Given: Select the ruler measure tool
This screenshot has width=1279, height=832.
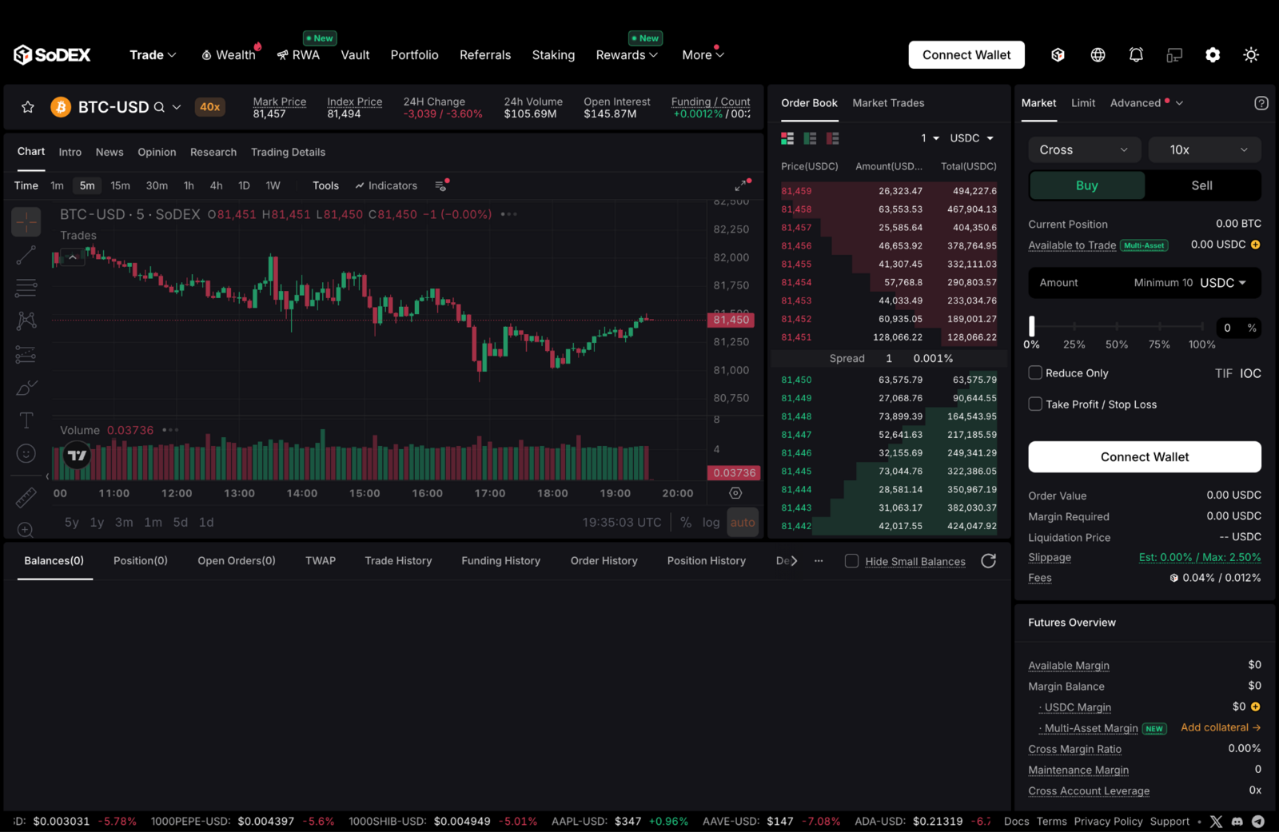Looking at the screenshot, I should tap(26, 498).
